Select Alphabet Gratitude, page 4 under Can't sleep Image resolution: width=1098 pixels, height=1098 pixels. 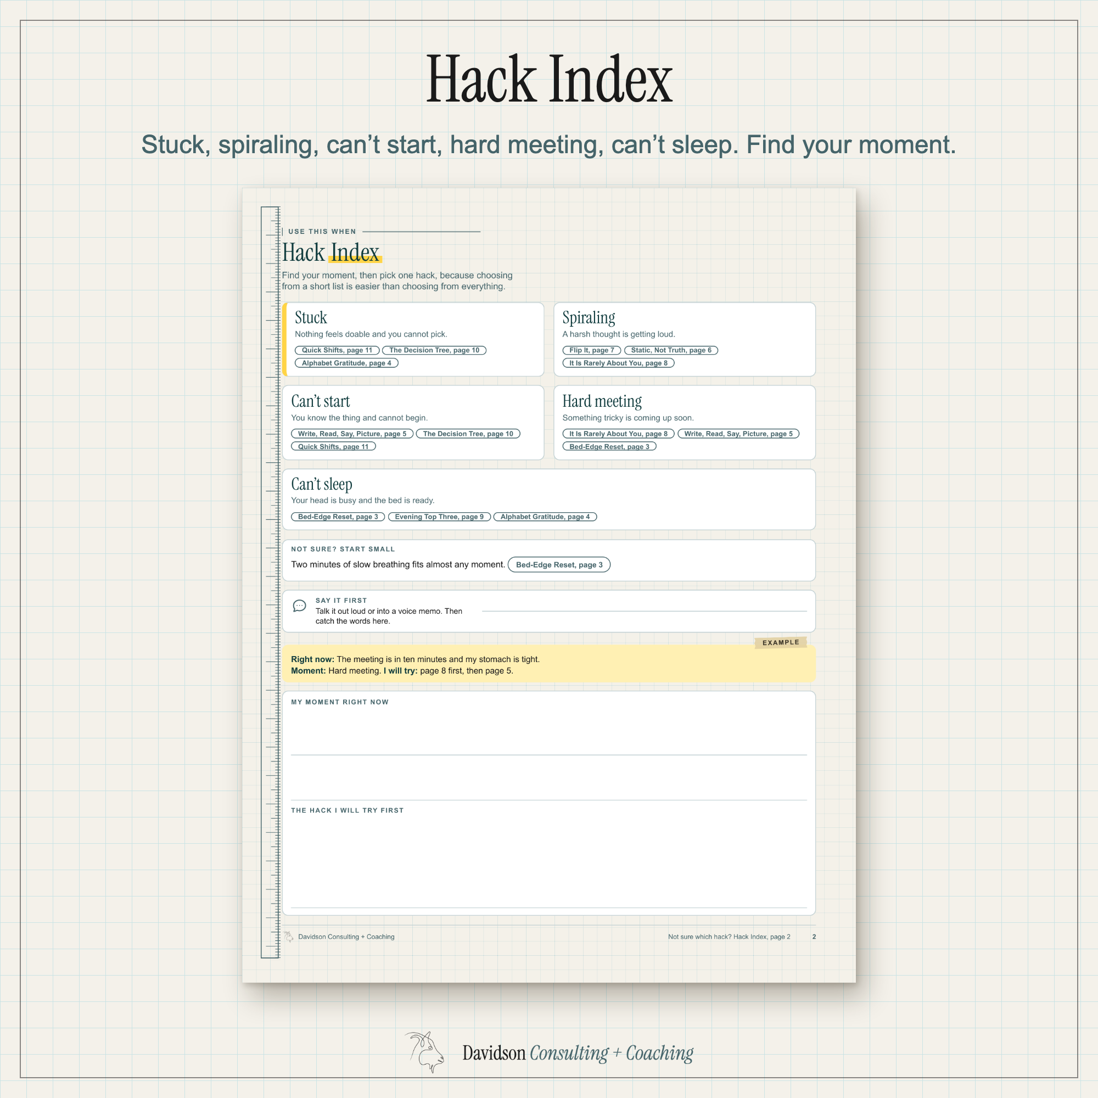[x=545, y=517]
